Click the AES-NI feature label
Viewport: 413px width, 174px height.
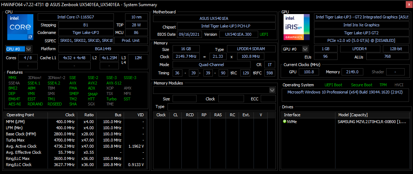click(x=14, y=104)
